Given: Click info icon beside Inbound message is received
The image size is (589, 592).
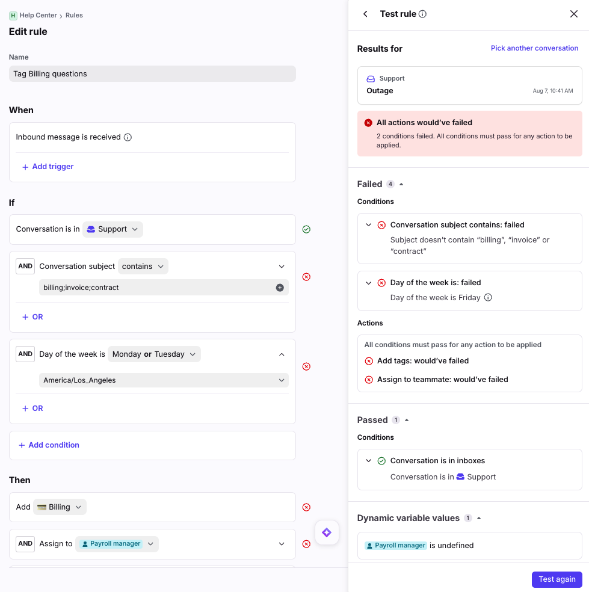Looking at the screenshot, I should [128, 137].
